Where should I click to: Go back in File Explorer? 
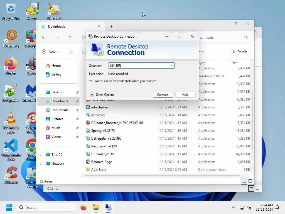pyautogui.click(x=44, y=37)
